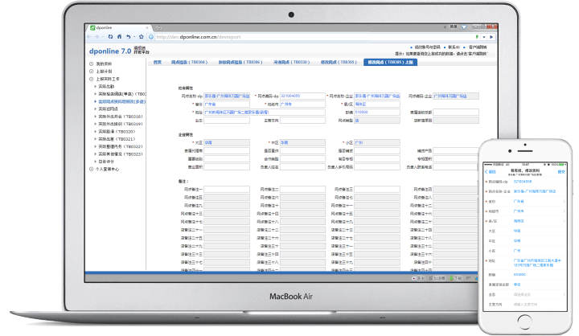Switch to the TB0304 tab

click(x=189, y=62)
